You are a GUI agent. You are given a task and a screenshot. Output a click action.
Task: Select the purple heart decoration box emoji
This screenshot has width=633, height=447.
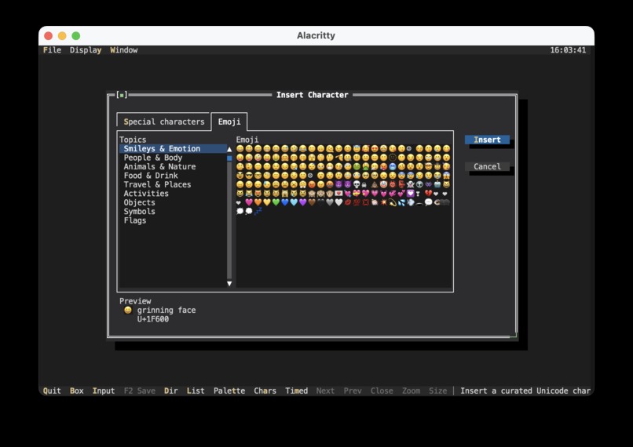click(411, 194)
